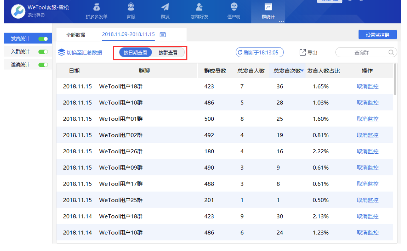
Task: Click 取消监控 for WeTool用户17群 row
Action: tap(368, 184)
